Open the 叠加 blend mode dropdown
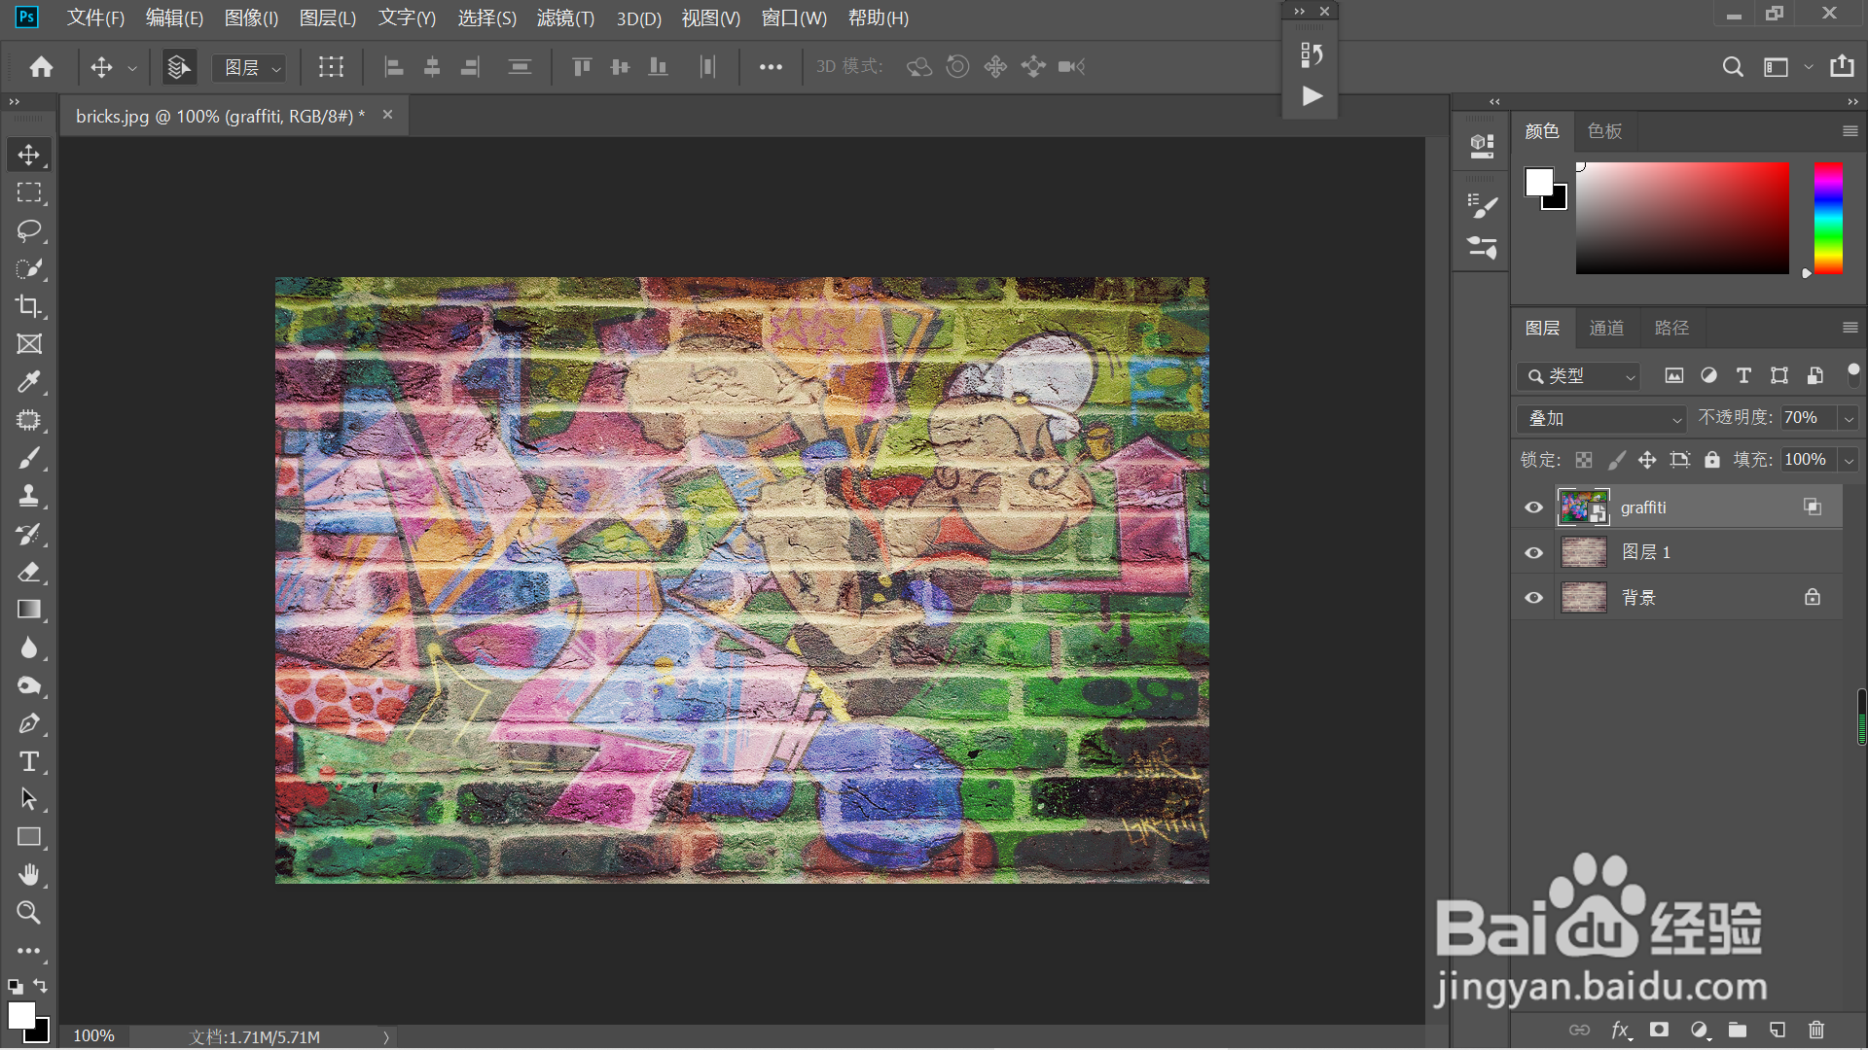 1600,419
